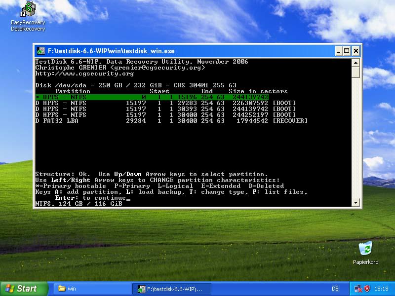
Task: Click the 'Size in sectors' column header
Action: [x=258, y=91]
